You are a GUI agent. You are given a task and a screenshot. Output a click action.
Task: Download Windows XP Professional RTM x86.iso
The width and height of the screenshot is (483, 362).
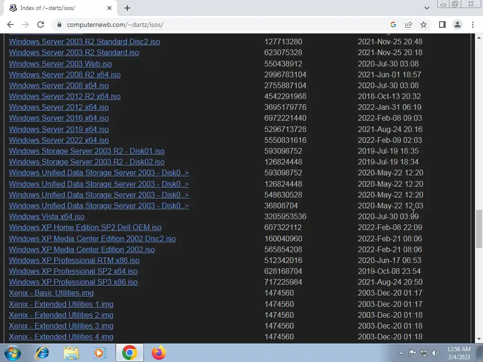point(74,260)
